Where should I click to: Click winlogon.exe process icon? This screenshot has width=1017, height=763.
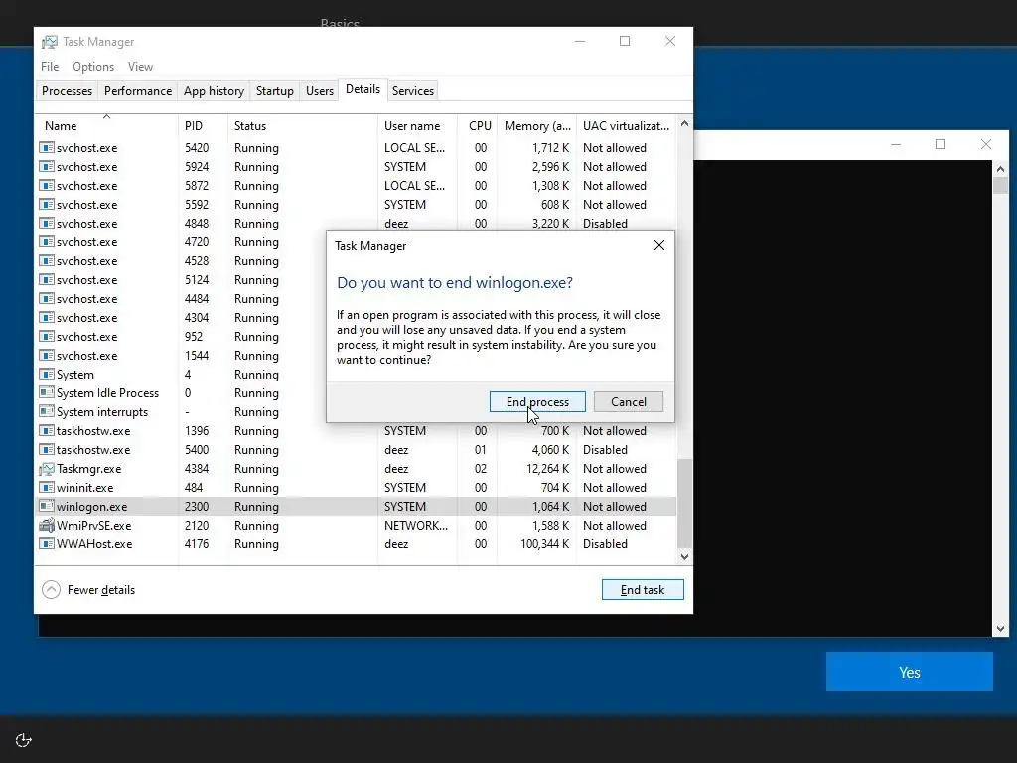point(46,506)
